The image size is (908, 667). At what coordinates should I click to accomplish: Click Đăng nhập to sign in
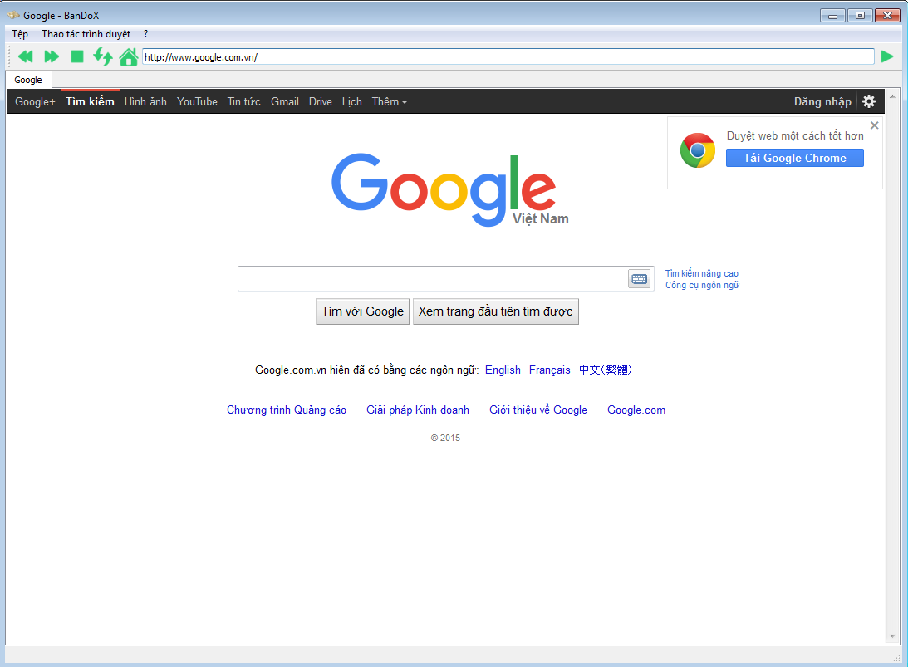click(822, 102)
